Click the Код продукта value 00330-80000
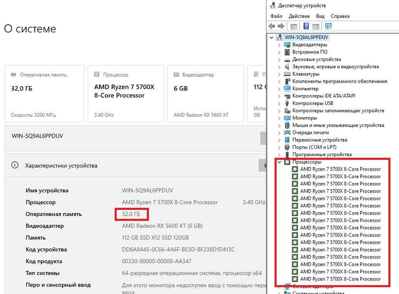 (157, 261)
